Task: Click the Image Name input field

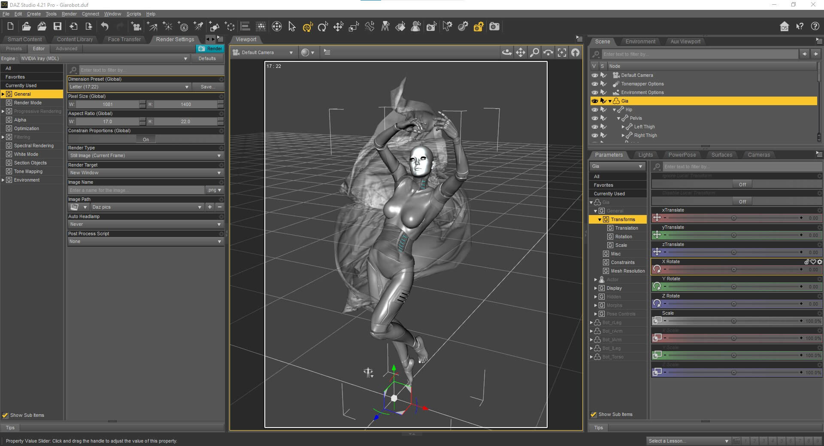Action: [136, 190]
